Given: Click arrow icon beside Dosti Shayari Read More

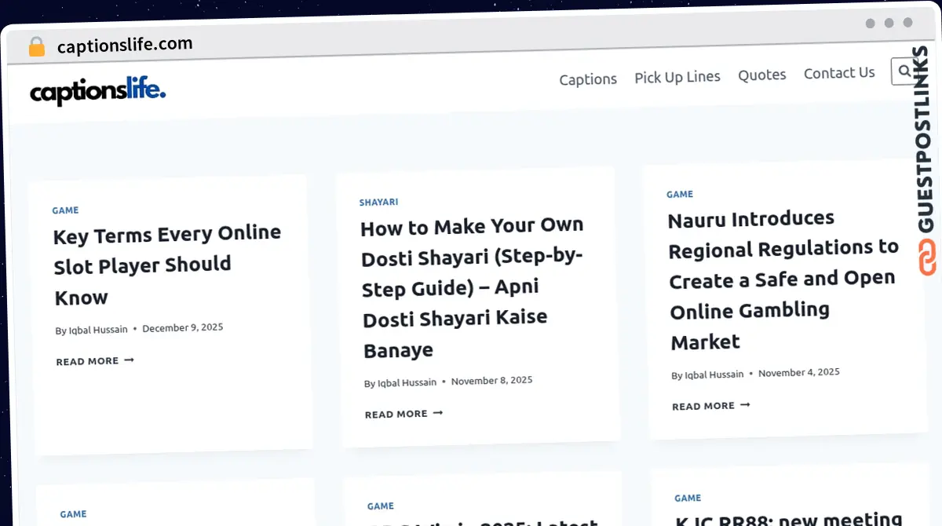Looking at the screenshot, I should (x=438, y=413).
